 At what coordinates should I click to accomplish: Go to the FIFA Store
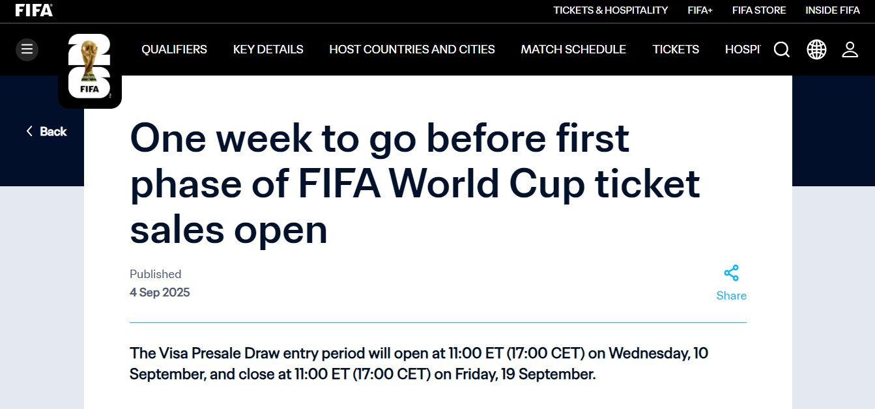(759, 10)
